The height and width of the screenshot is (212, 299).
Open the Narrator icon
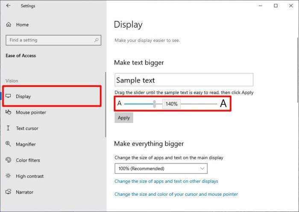(x=8, y=191)
